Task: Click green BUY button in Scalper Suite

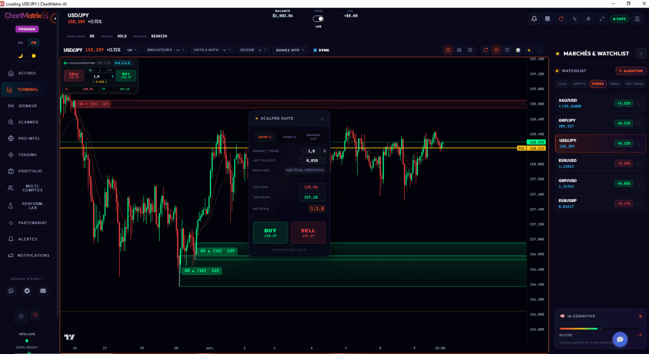Action: click(270, 233)
